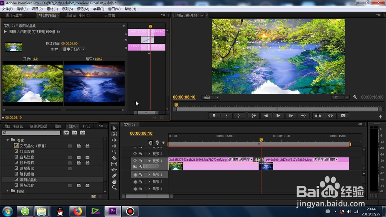Select the 附加叠化 transition
This screenshot has width=386, height=217.
coord(27,168)
